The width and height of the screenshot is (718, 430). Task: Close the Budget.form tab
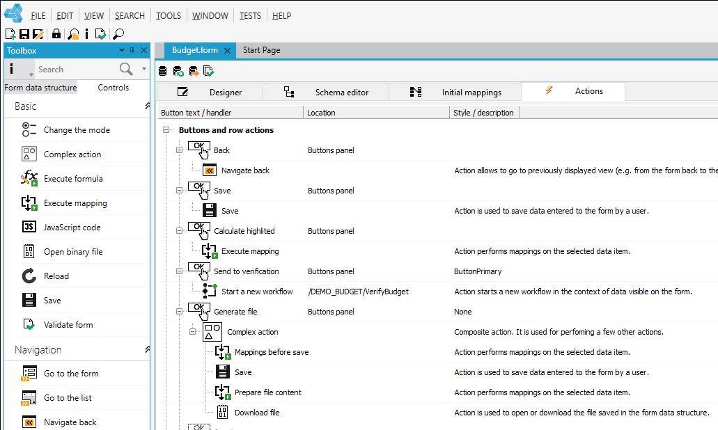point(227,51)
